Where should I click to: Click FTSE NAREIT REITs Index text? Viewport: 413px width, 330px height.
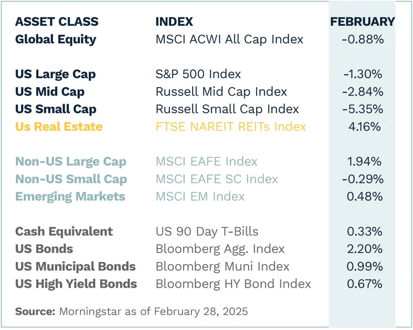pos(231,127)
